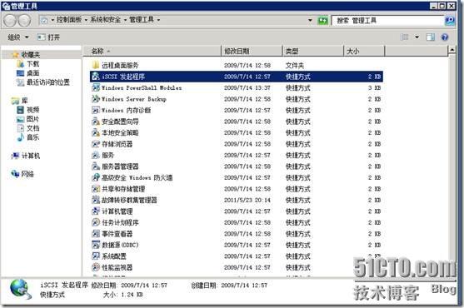
Task: Select the 数据源(ODBC) icon
Action: [95, 245]
